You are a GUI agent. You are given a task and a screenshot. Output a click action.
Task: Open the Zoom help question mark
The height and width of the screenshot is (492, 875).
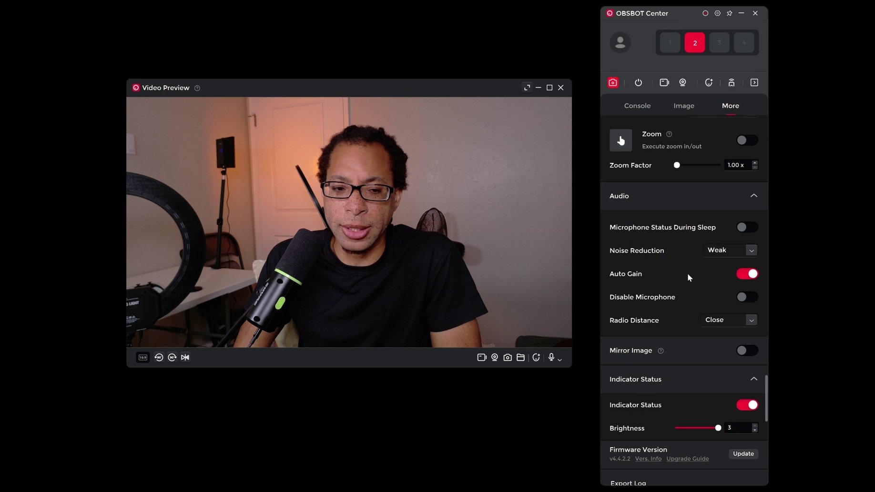[x=669, y=134]
